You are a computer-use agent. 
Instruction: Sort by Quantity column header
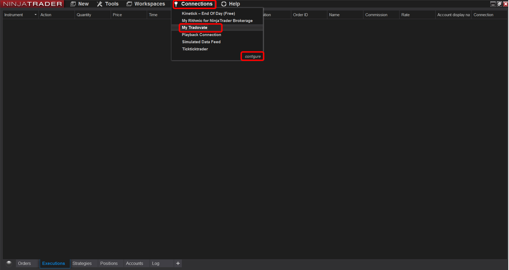coord(93,15)
